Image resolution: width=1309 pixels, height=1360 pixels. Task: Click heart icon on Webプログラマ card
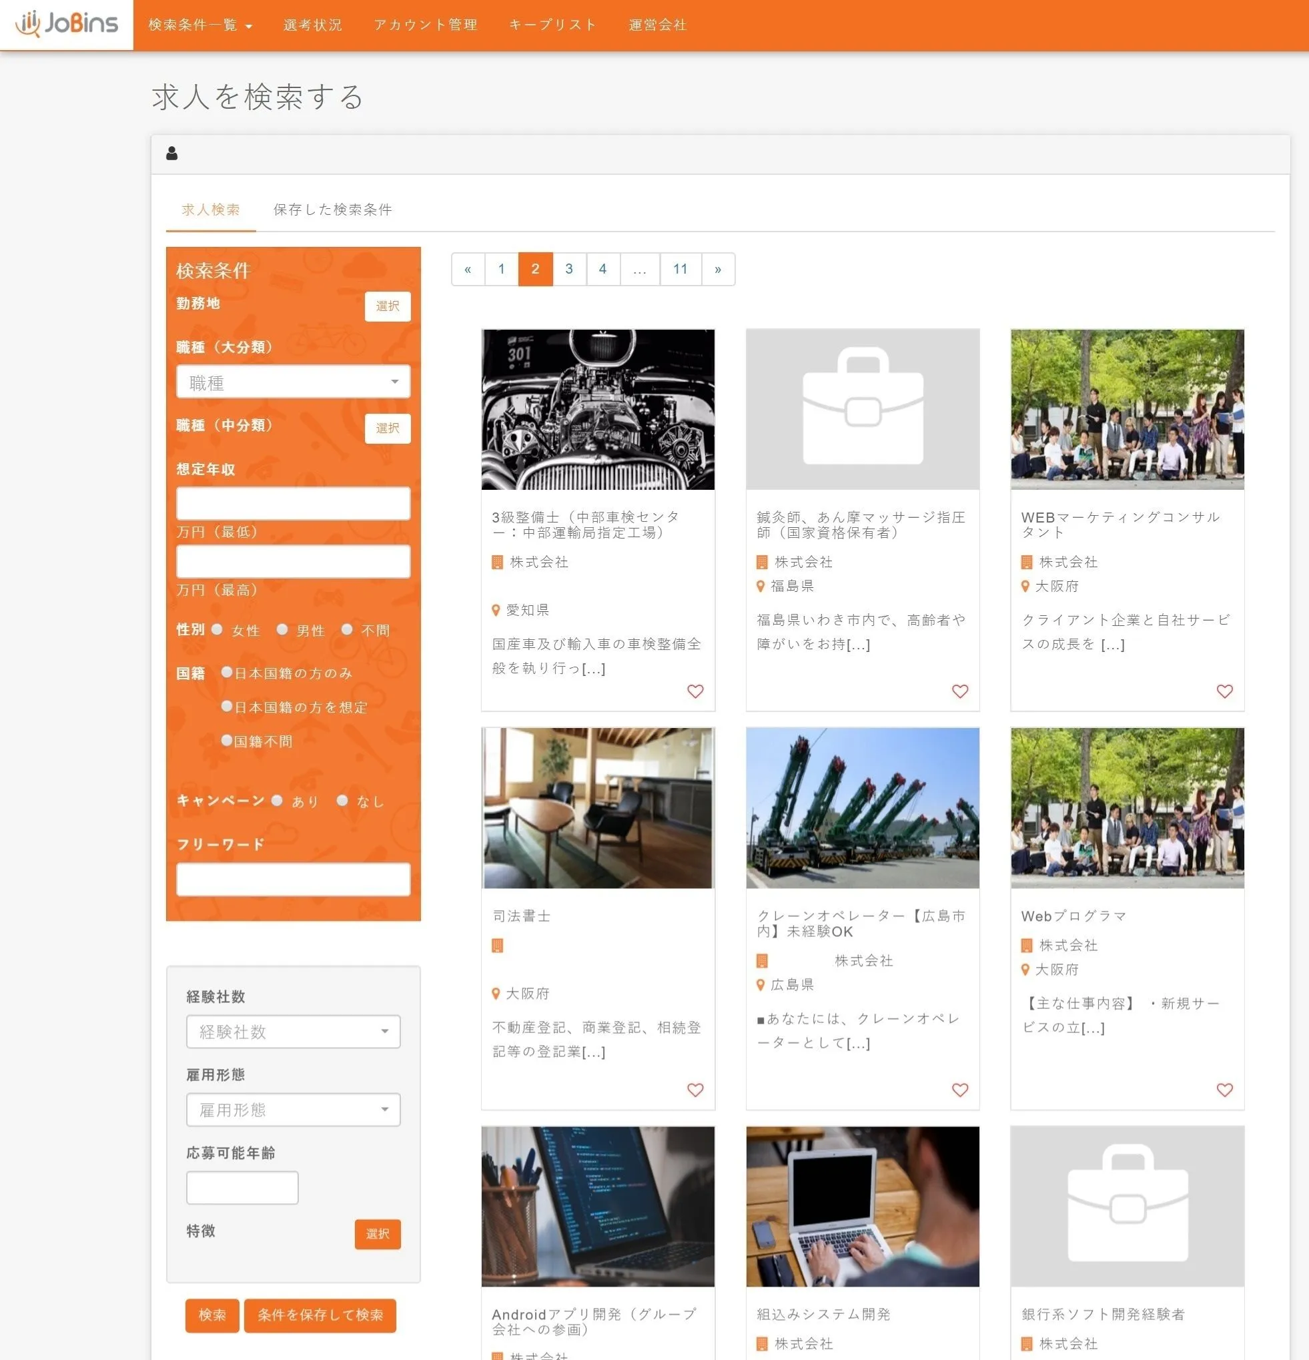click(x=1224, y=1089)
